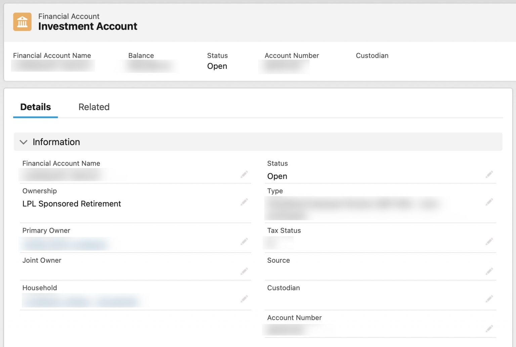Click the Investment Account page title
The width and height of the screenshot is (516, 347).
click(x=88, y=27)
